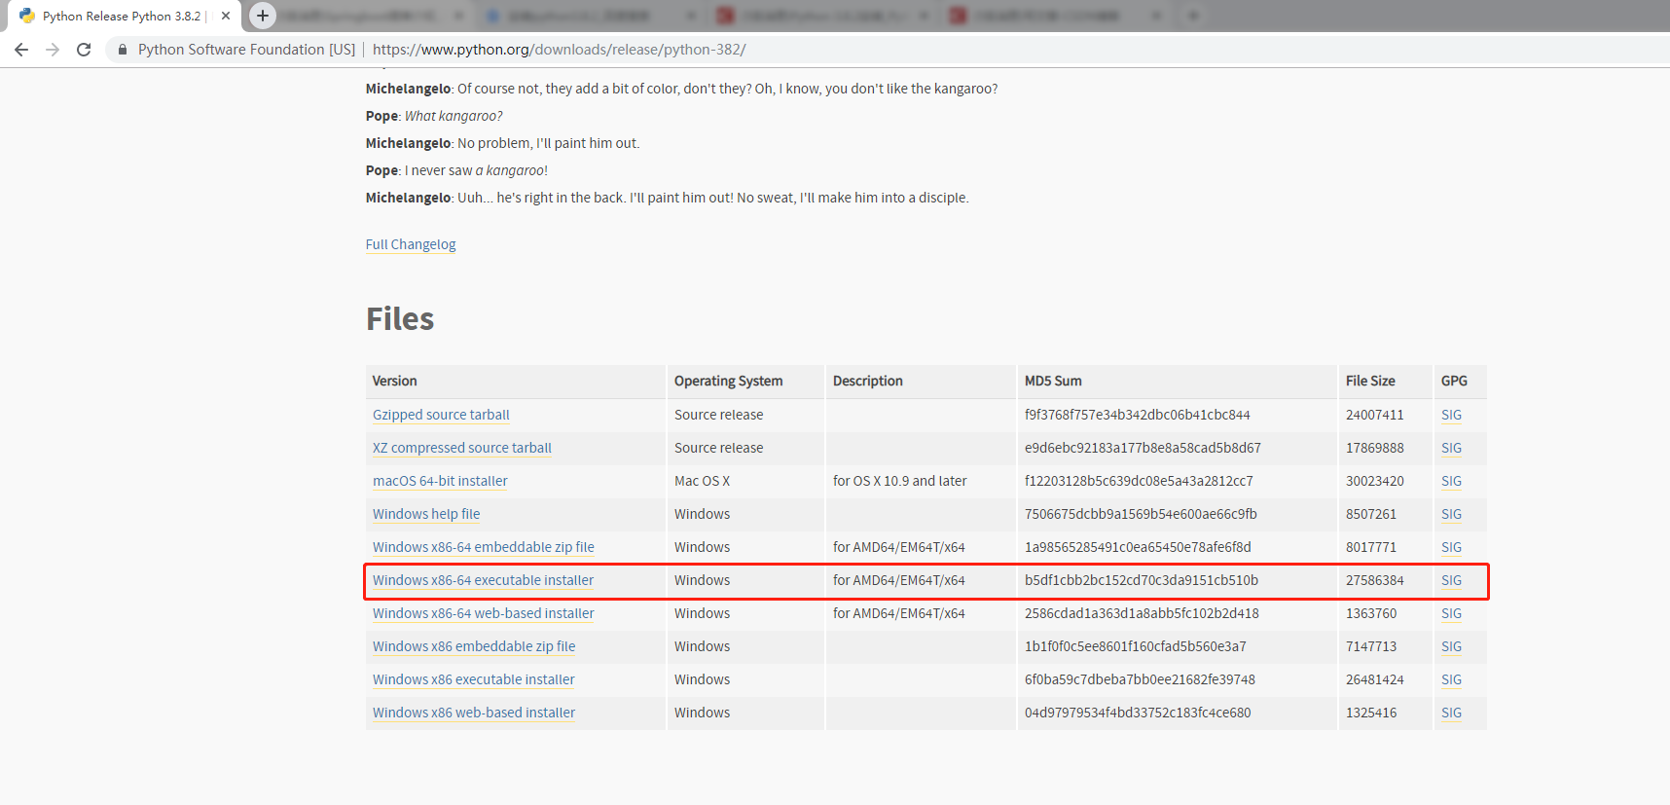Close the Python Release Python 3.8.2 tab
Image resolution: width=1670 pixels, height=805 pixels.
tap(226, 16)
